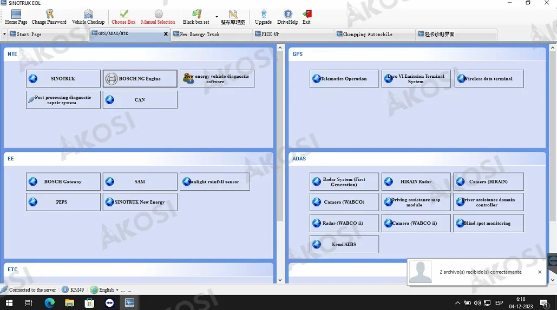Open Task View on the taskbar
This screenshot has width=557, height=310.
(29, 303)
